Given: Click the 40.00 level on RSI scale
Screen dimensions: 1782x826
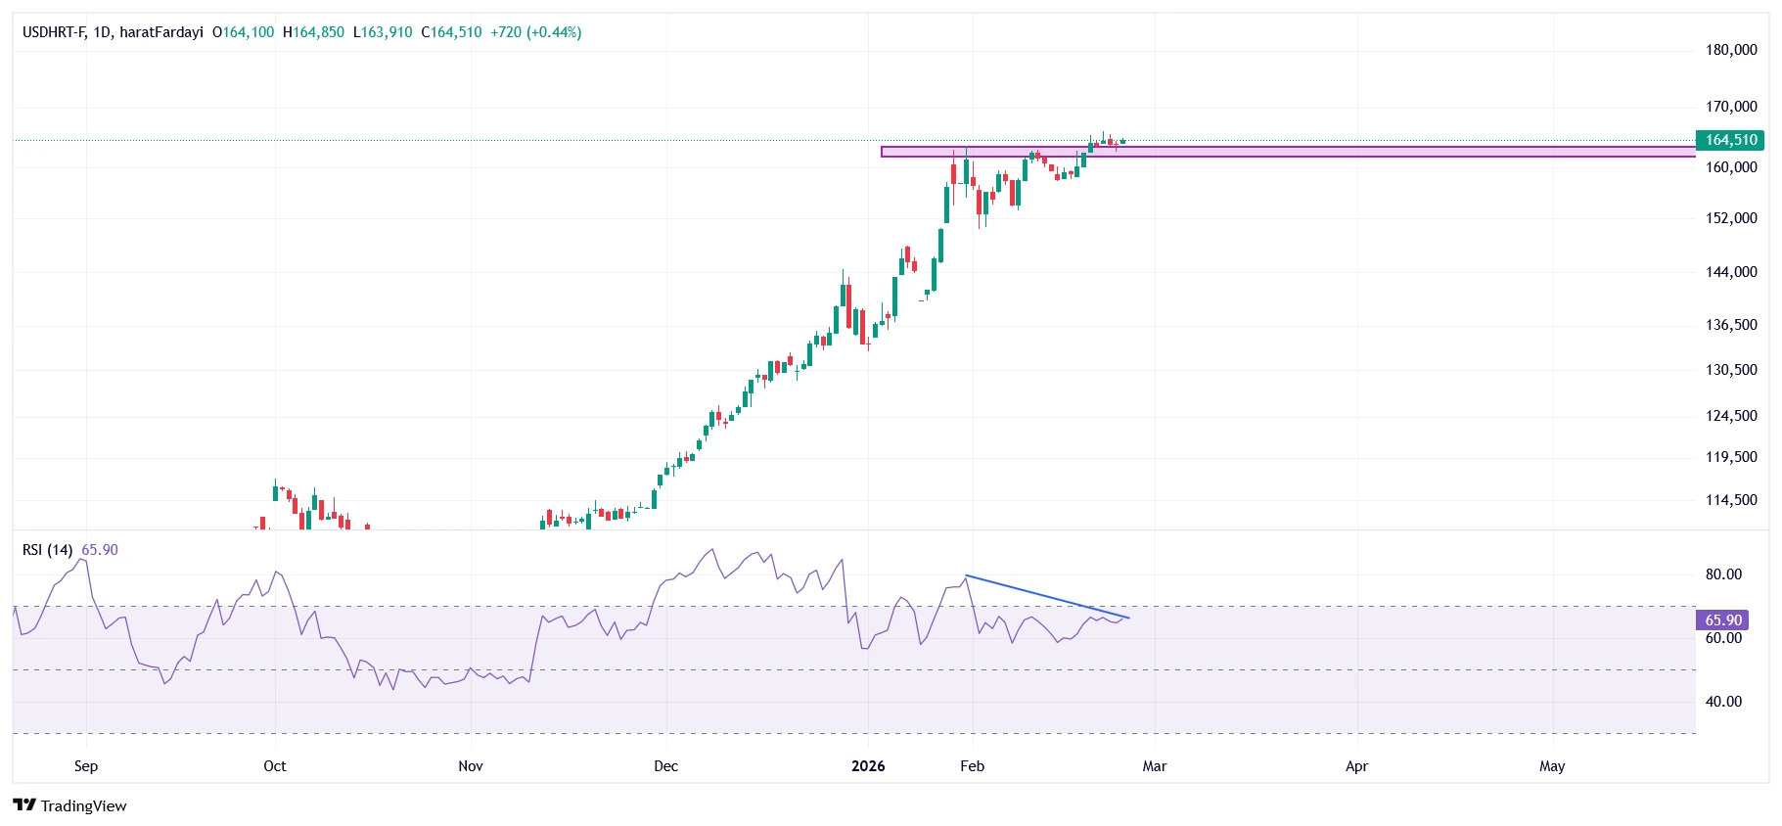Looking at the screenshot, I should tap(1723, 702).
